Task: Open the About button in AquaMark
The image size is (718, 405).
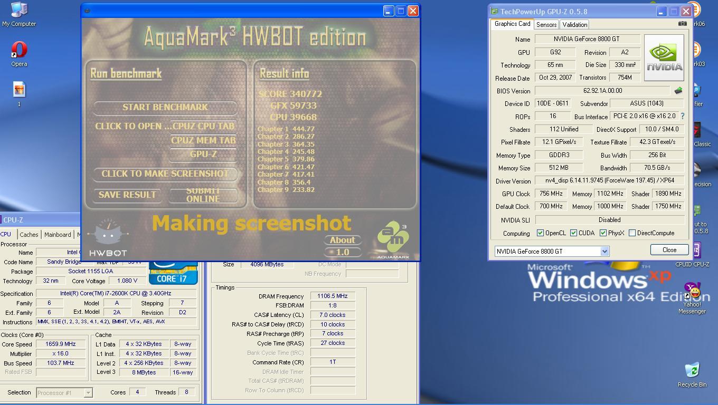Action: 343,240
